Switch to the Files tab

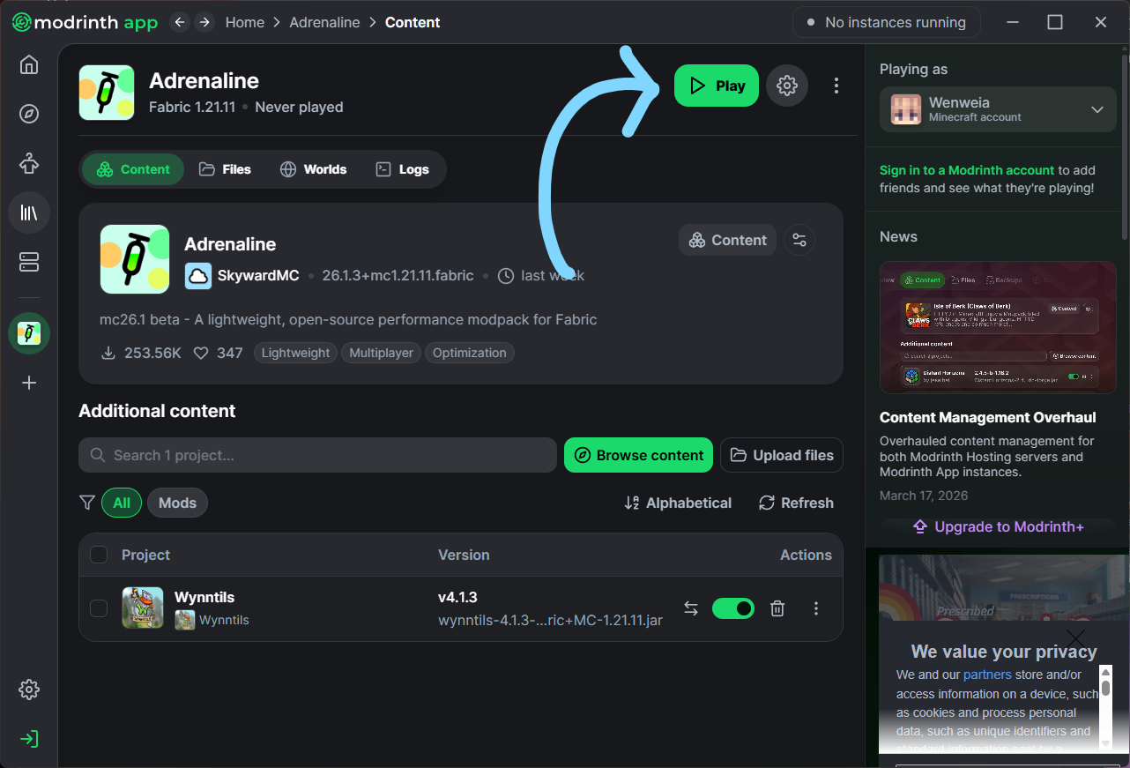click(x=225, y=169)
